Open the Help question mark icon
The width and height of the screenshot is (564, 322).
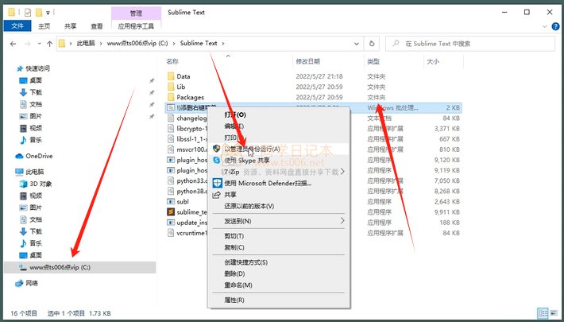click(x=555, y=26)
